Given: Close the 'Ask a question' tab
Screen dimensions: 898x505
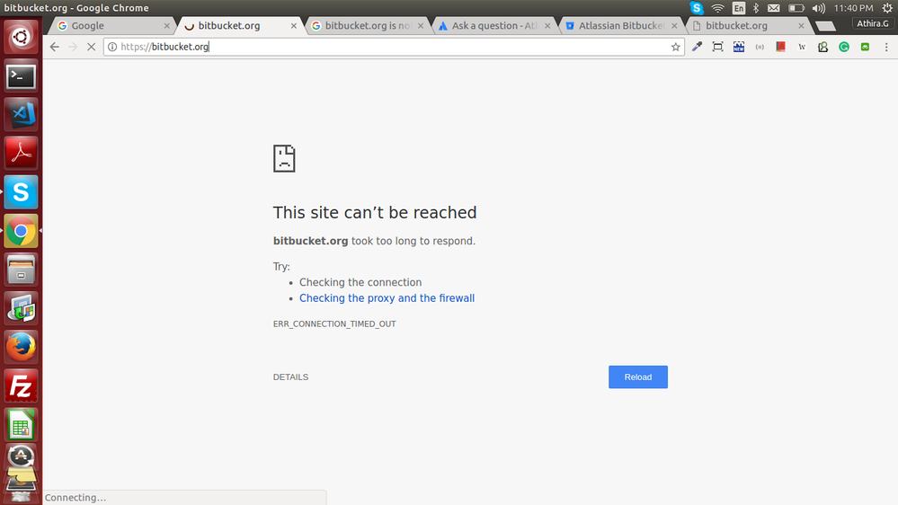Looking at the screenshot, I should [x=547, y=26].
